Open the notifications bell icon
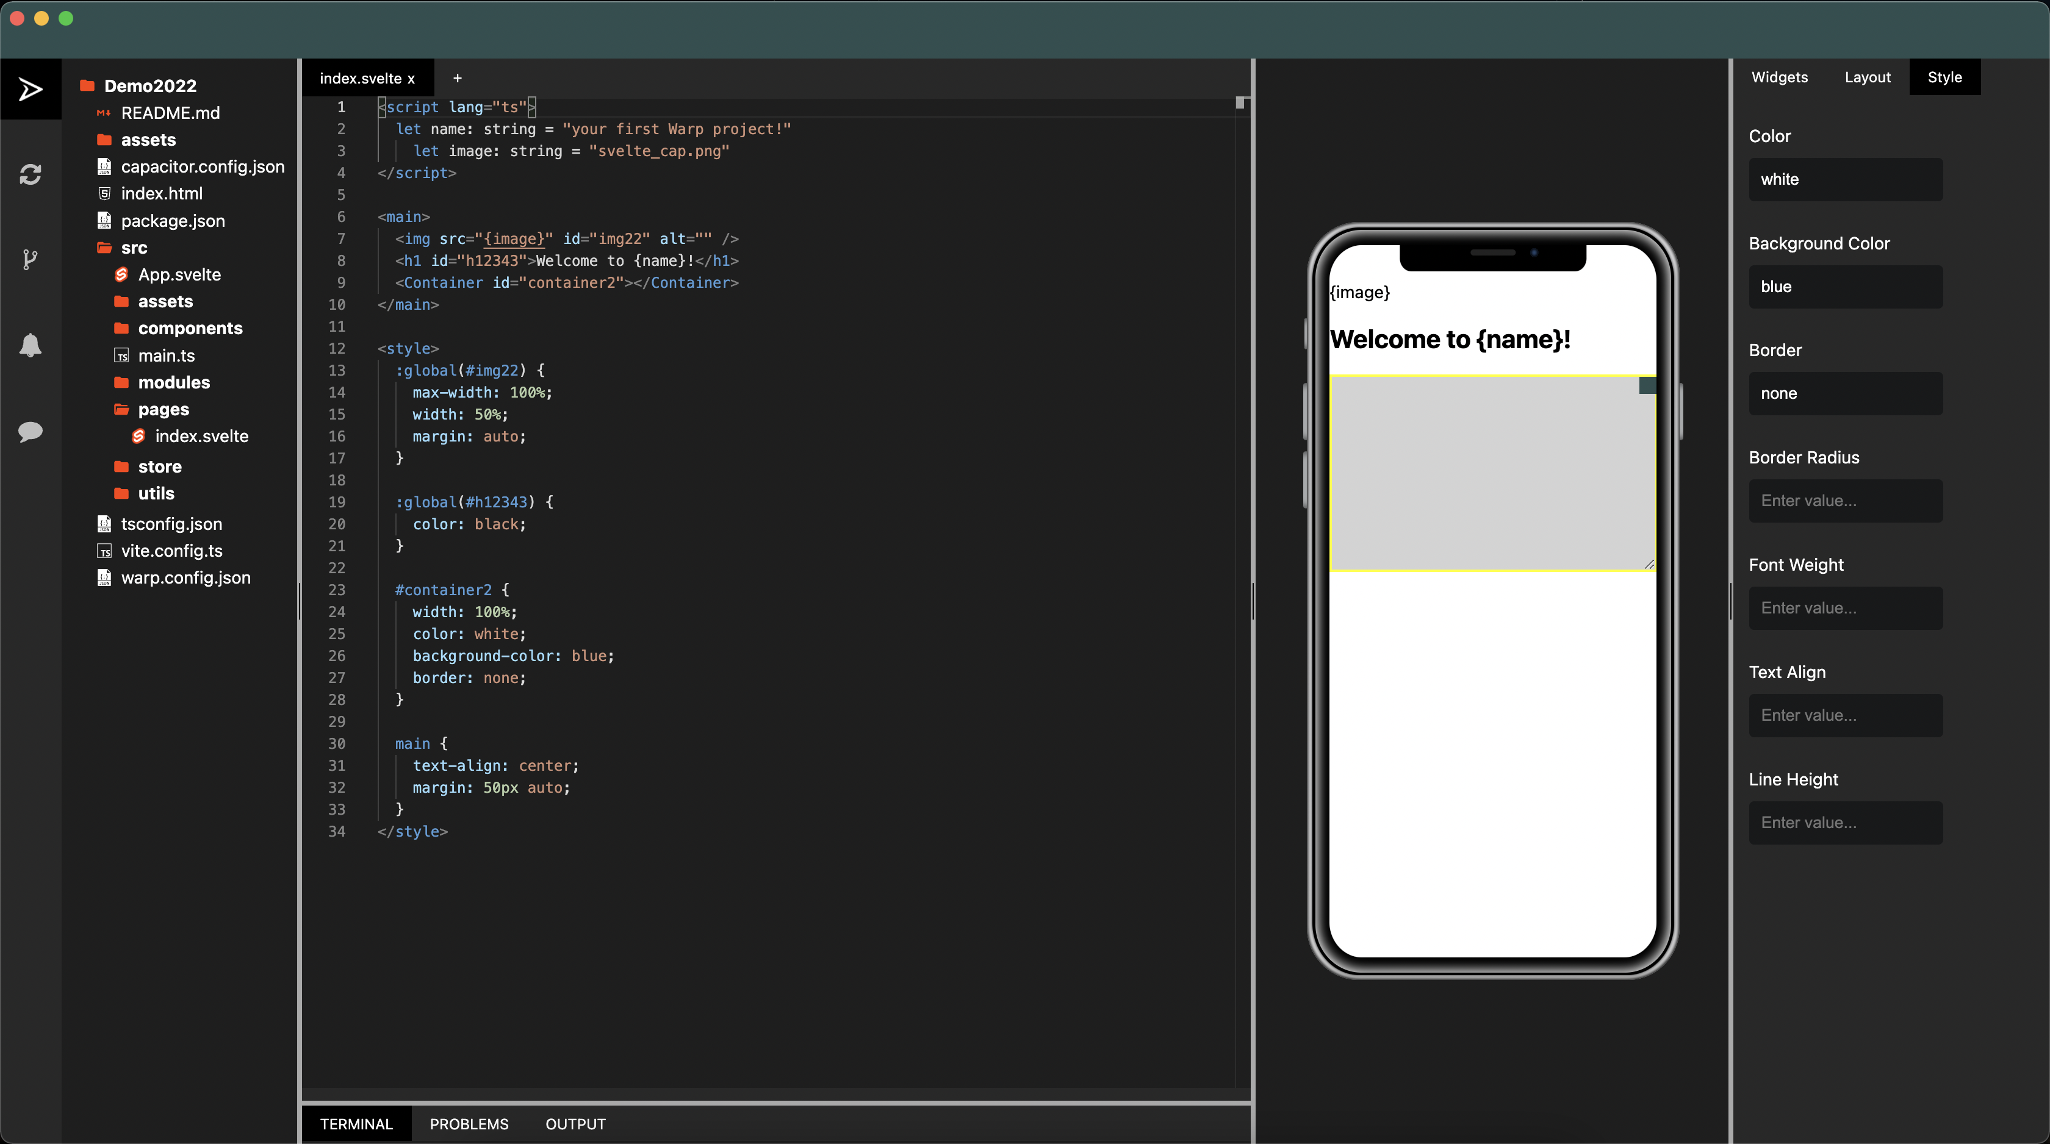Viewport: 2050px width, 1144px height. coord(31,345)
